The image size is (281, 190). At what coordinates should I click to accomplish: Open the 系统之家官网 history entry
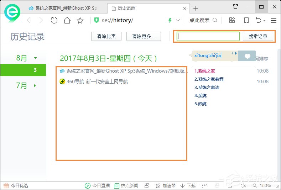coord(127,71)
